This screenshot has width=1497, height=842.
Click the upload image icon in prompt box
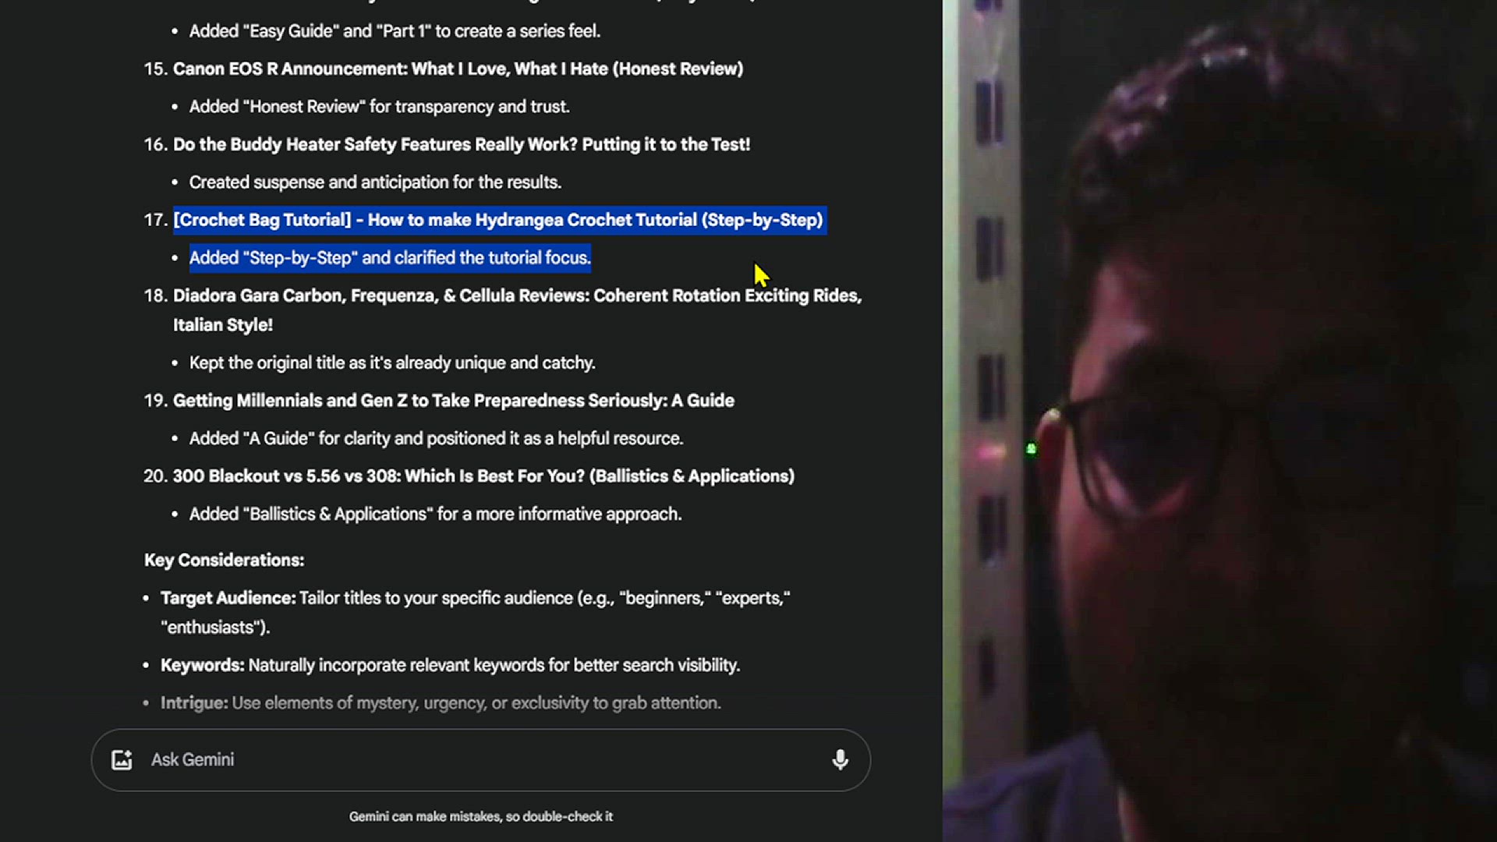(122, 760)
